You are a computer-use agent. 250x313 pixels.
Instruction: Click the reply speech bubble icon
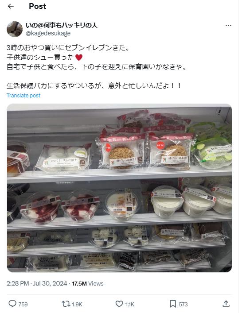12,304
